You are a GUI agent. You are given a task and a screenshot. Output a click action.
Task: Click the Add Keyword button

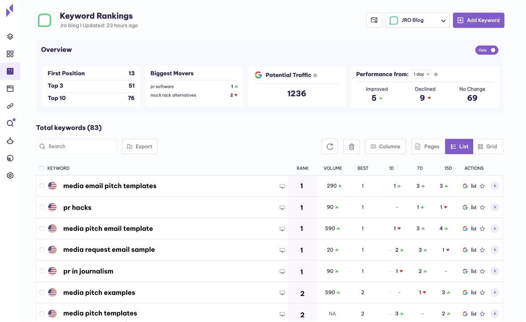pyautogui.click(x=478, y=20)
